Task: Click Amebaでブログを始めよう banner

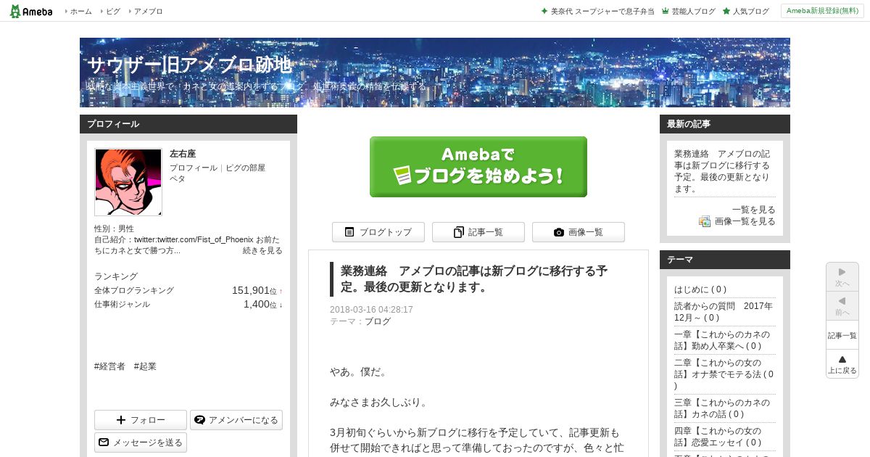Action: click(x=478, y=167)
